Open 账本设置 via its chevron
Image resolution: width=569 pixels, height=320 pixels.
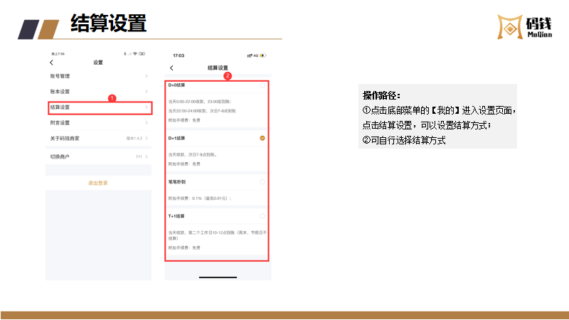pos(147,92)
